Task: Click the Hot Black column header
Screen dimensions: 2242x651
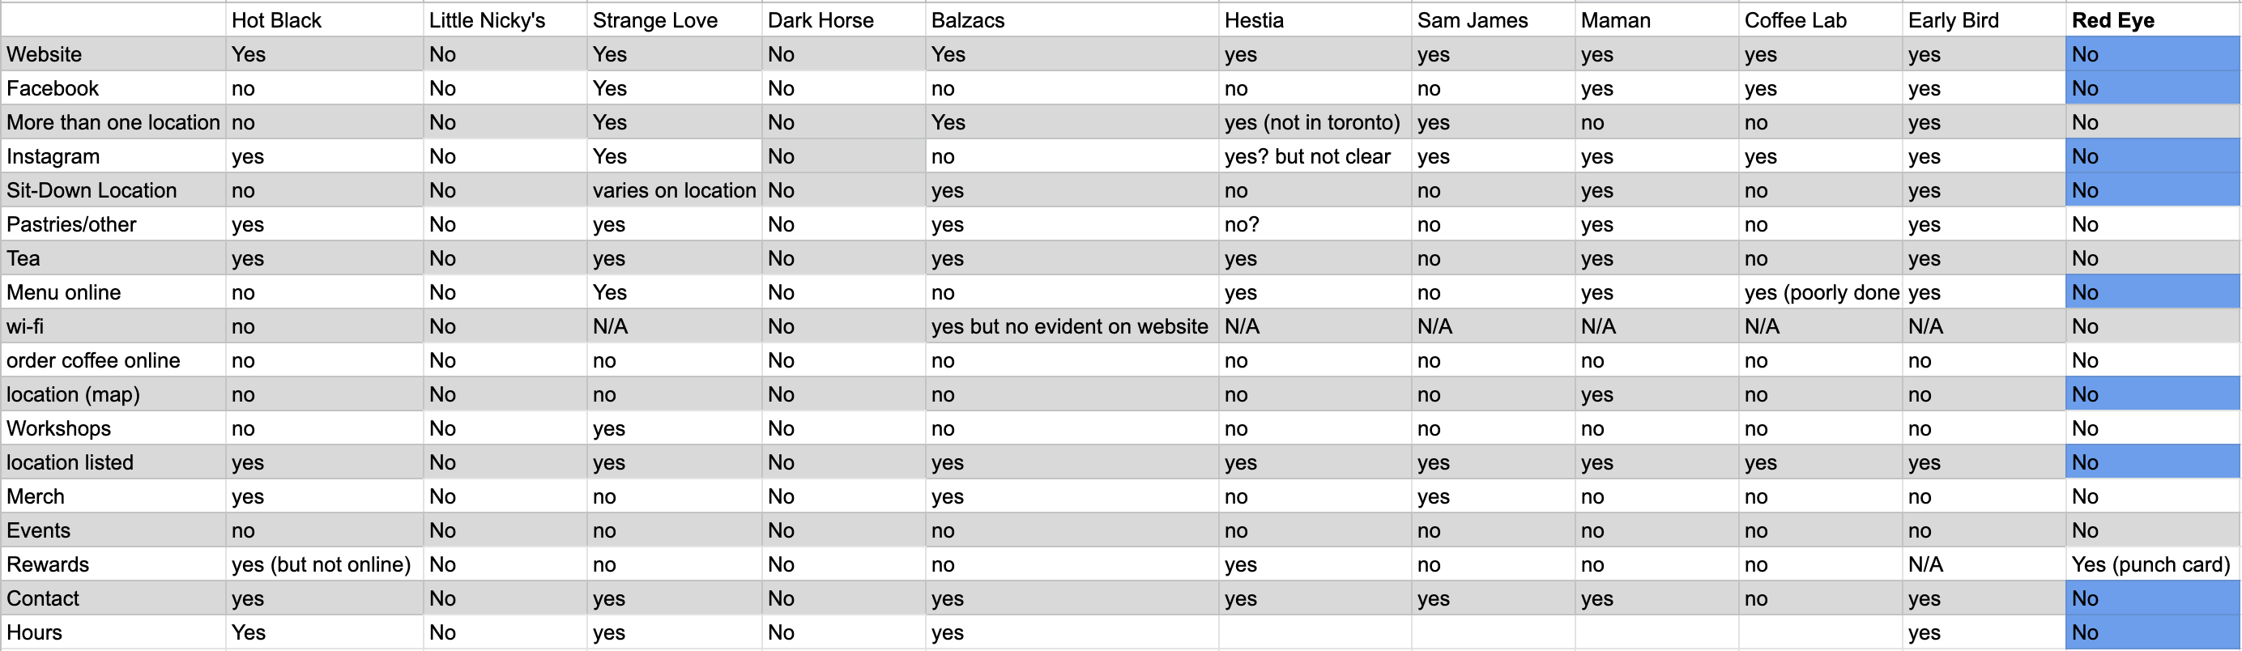Action: (x=326, y=20)
